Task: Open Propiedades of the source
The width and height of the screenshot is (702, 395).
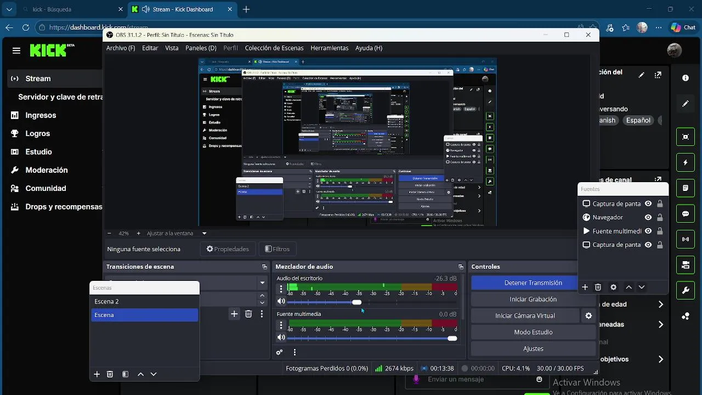Action: [x=228, y=249]
